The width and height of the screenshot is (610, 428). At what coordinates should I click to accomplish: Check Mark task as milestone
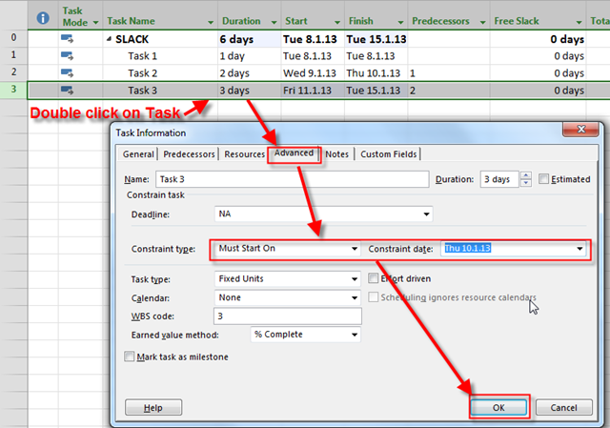point(130,357)
